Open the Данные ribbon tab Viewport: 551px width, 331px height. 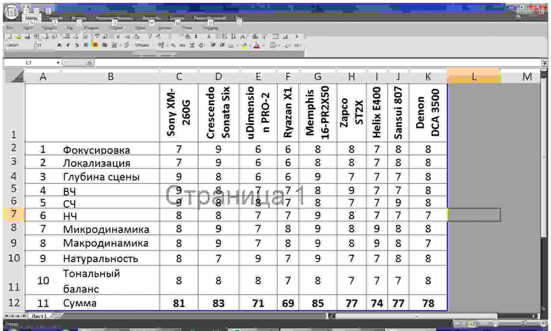coord(177,18)
